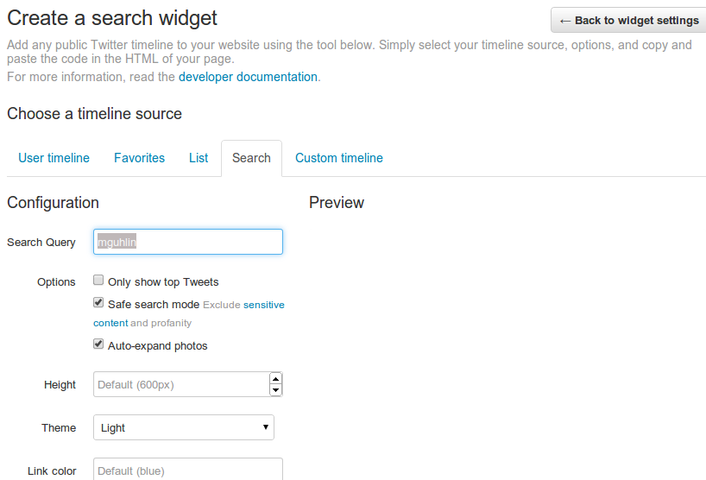706x480 pixels.
Task: Go to the Custom timeline tab
Action: [338, 158]
